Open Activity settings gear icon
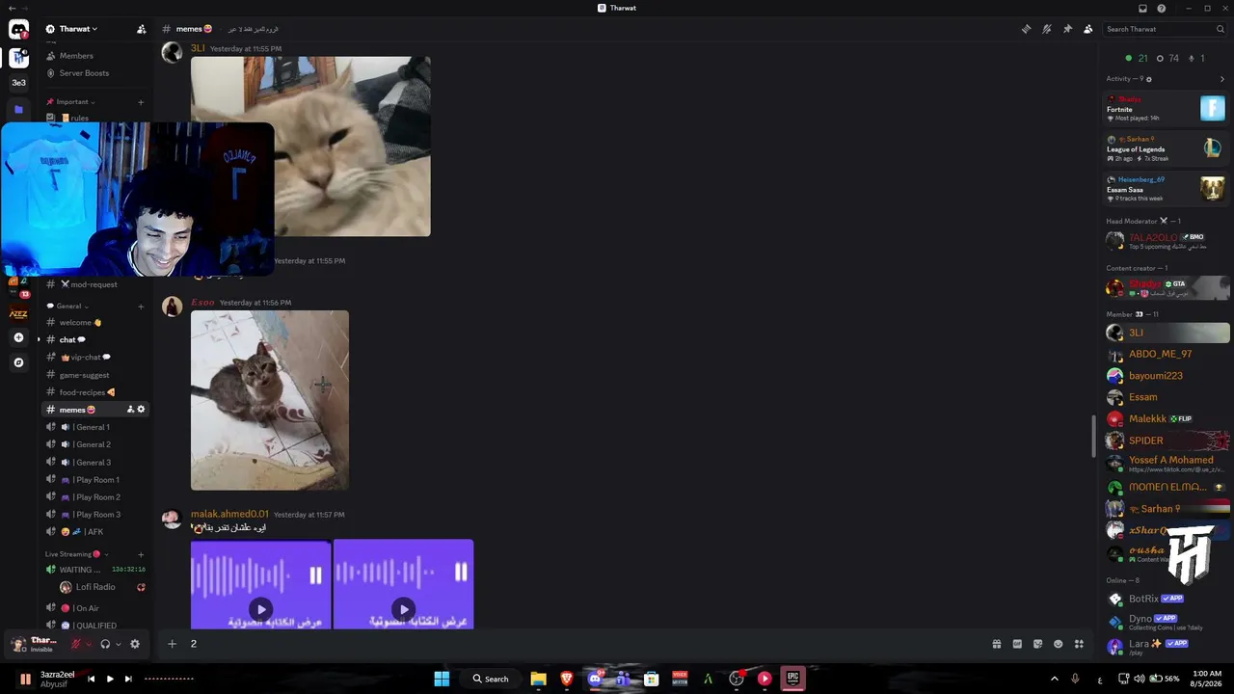Screen dimensions: 1234x694 (x=1148, y=79)
